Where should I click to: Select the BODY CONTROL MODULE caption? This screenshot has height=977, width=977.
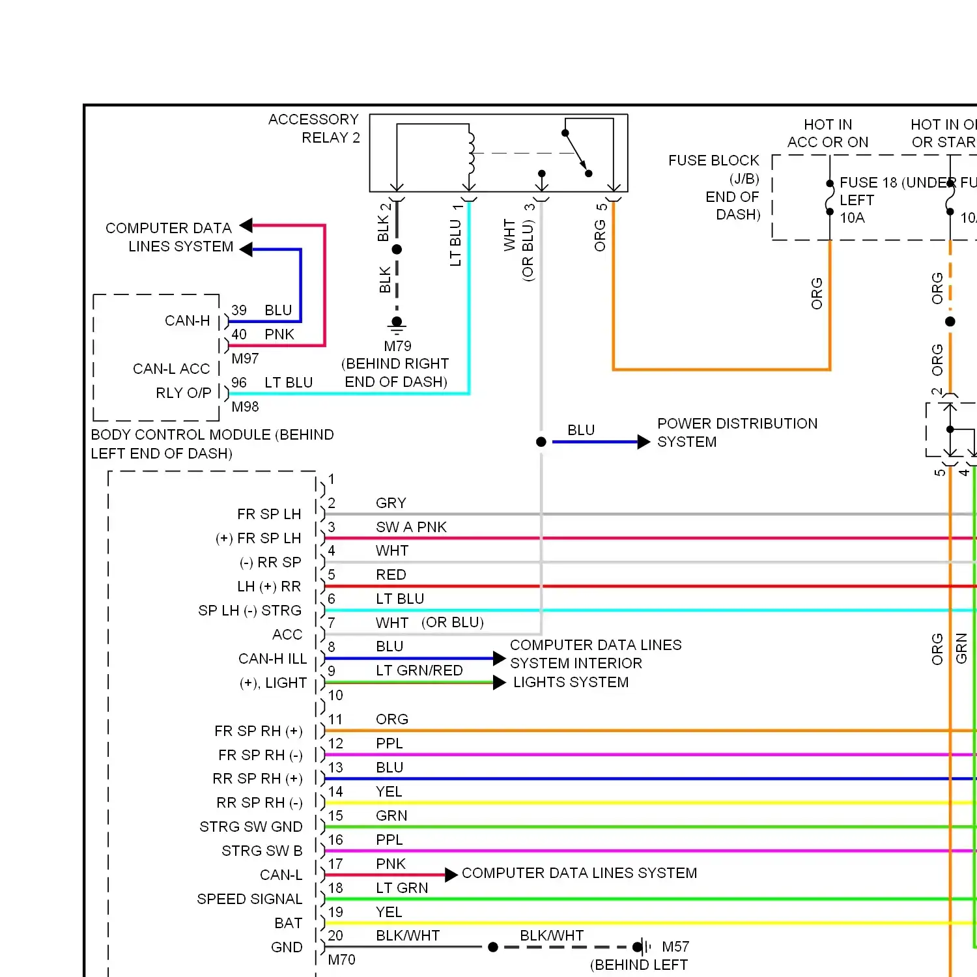tap(212, 444)
